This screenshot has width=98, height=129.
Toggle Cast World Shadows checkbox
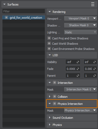(x=49, y=43)
